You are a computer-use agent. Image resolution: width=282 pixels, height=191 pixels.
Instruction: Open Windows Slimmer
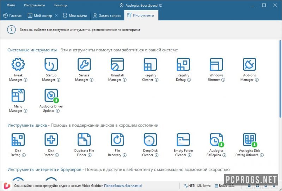coord(216,64)
